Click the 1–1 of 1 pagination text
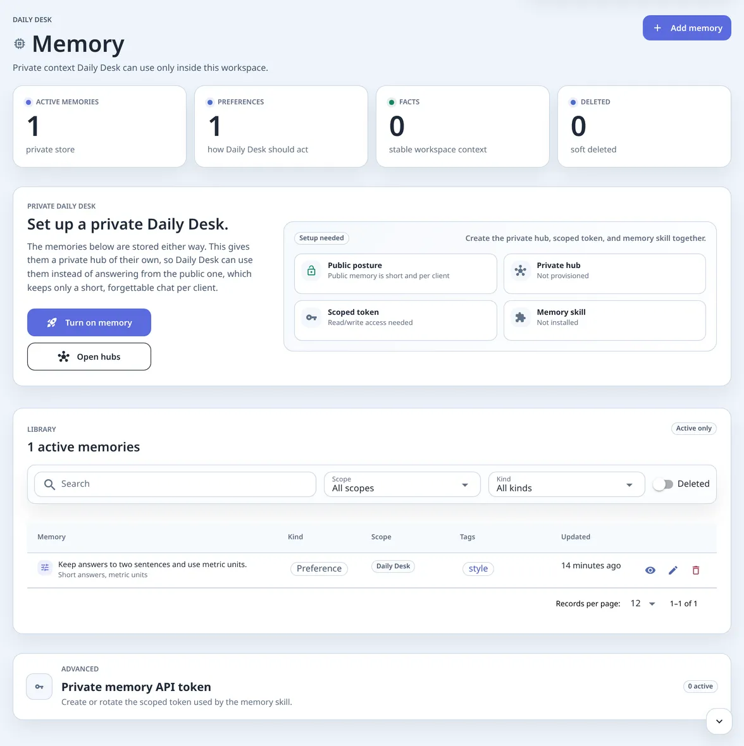 pos(683,604)
